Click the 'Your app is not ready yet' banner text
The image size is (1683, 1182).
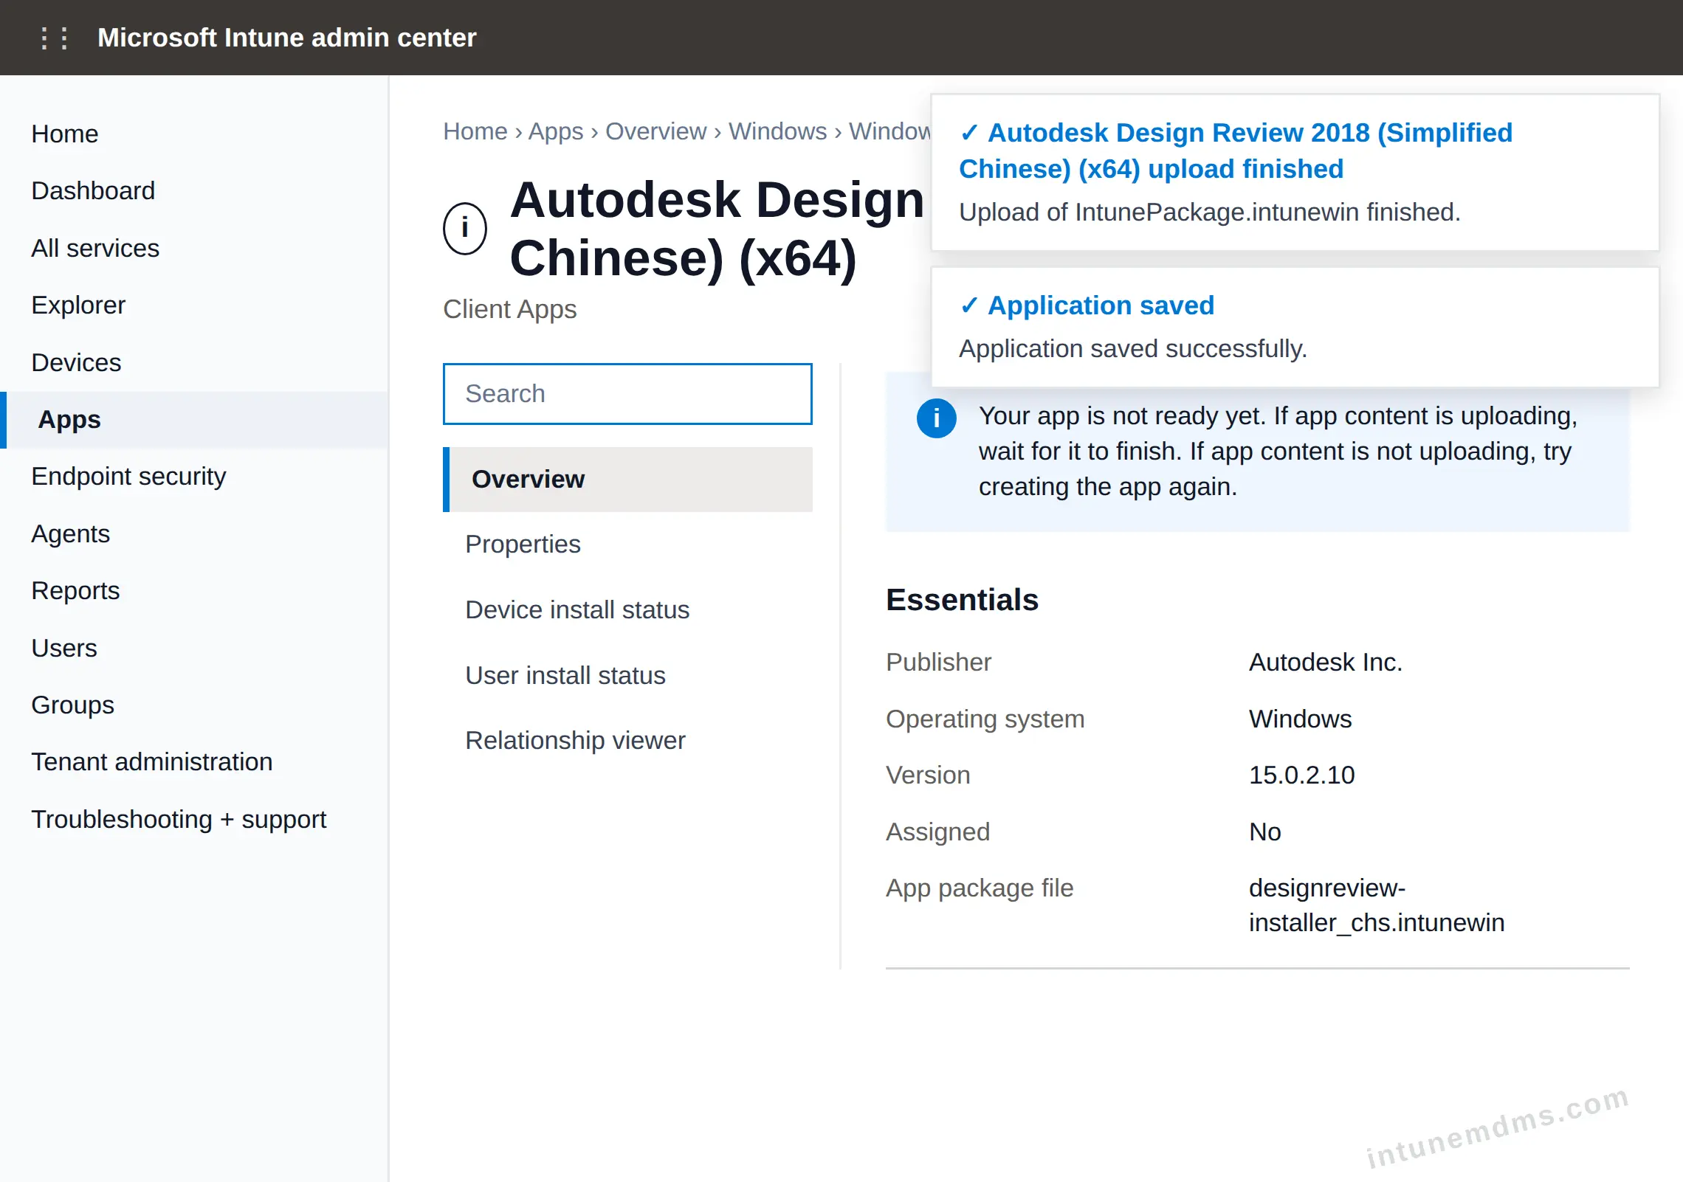click(x=1278, y=452)
